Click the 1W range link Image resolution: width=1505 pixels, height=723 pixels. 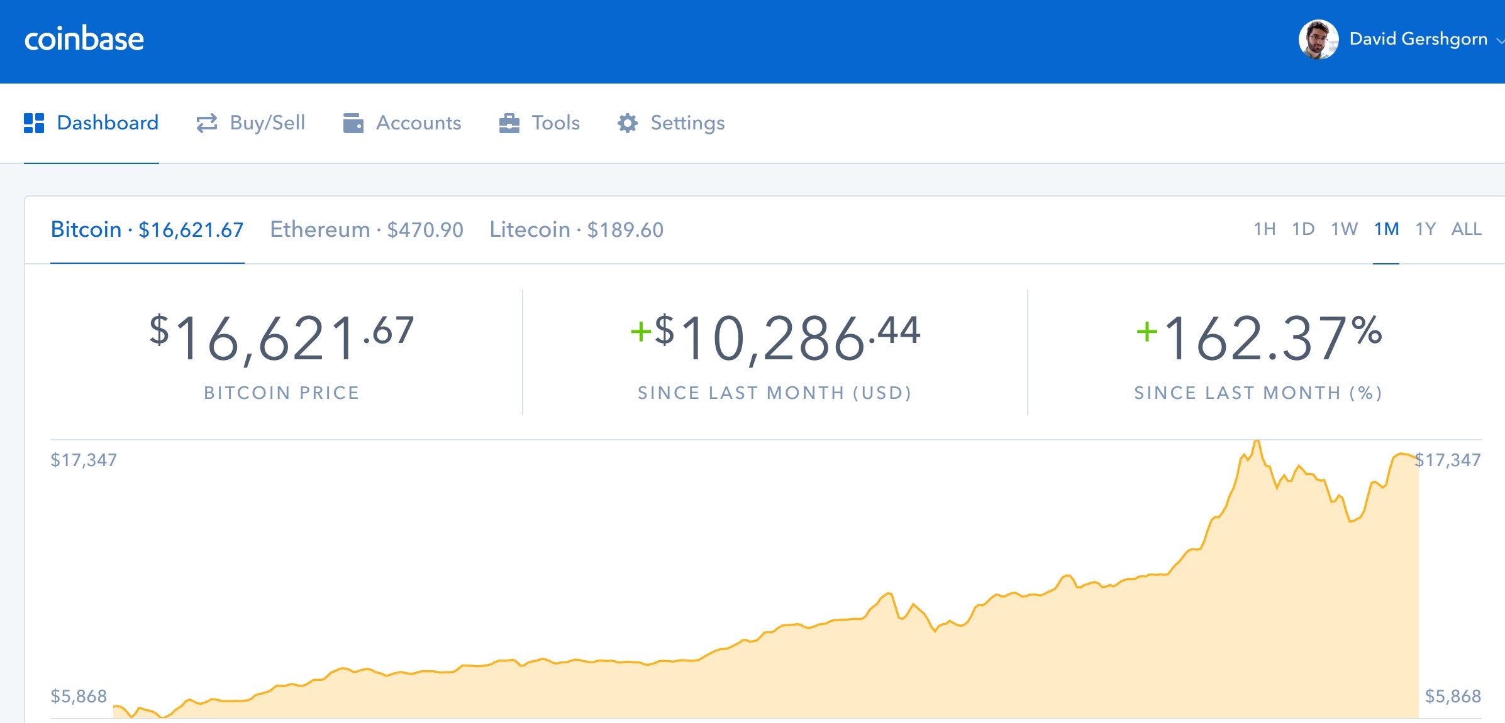tap(1345, 229)
